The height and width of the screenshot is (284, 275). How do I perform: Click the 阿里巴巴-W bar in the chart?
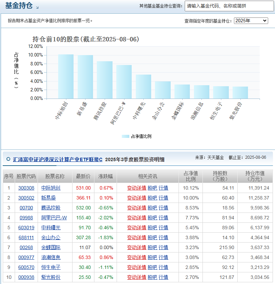[124, 82]
